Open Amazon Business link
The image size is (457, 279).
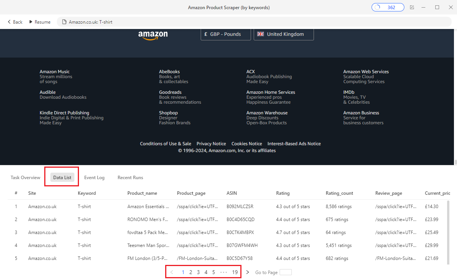(x=361, y=113)
